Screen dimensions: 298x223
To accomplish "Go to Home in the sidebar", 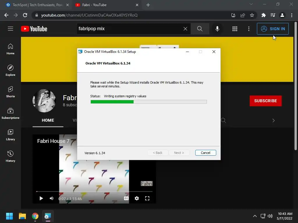I will (x=10, y=49).
